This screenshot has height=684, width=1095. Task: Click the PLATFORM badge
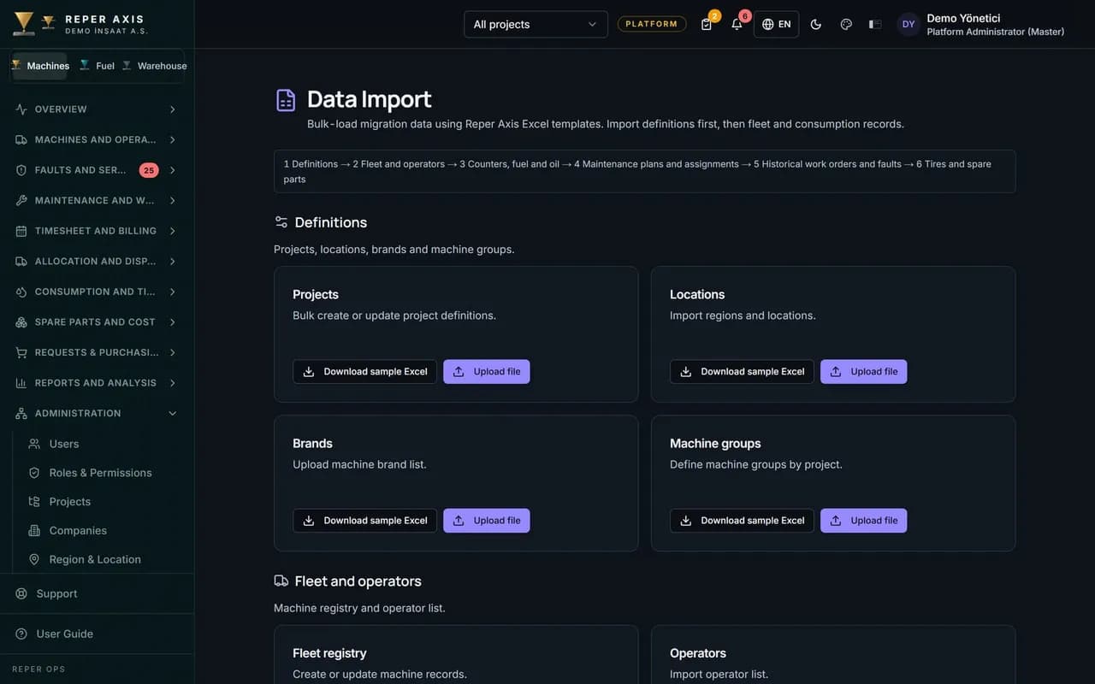(x=652, y=24)
